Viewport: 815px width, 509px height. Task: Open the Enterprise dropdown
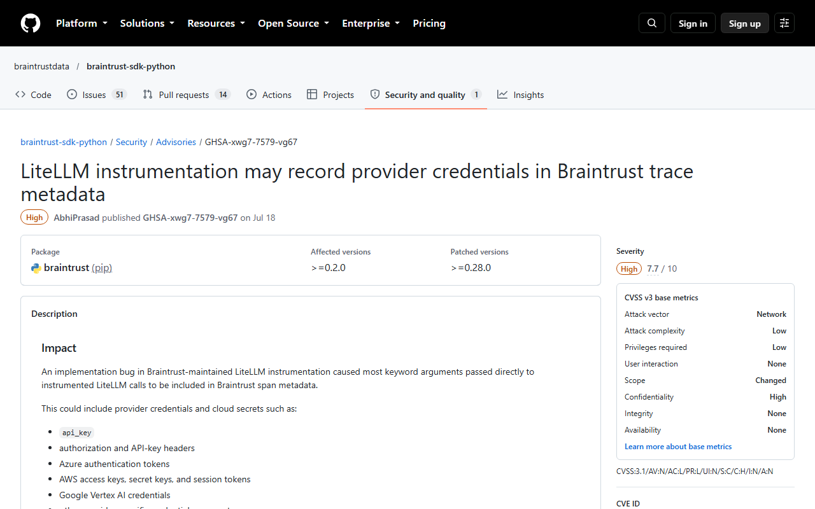pyautogui.click(x=371, y=23)
